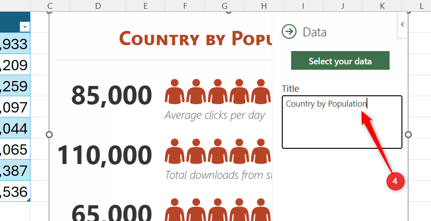The height and width of the screenshot is (221, 431).
Task: Click the cell ending in ,065
Action: [15, 149]
